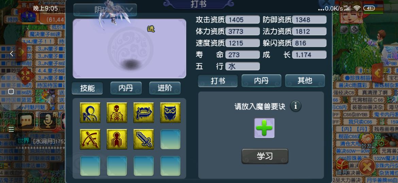
Task: Expand the left side arrow panel
Action: click(21, 52)
